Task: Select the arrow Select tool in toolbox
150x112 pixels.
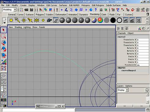Action: click(4, 30)
